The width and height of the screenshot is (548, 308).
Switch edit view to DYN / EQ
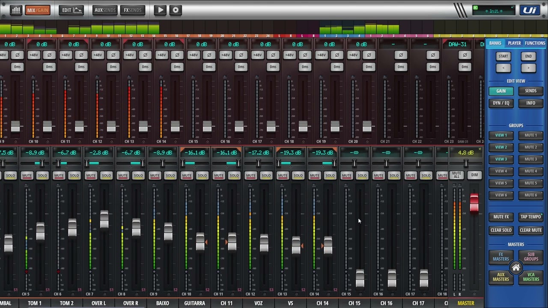501,103
